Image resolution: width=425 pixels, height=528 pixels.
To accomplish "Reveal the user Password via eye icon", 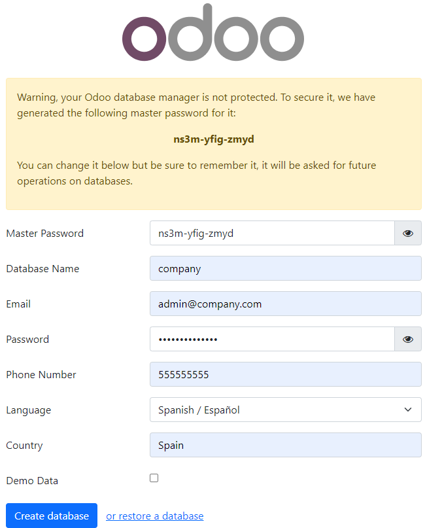I will 408,339.
